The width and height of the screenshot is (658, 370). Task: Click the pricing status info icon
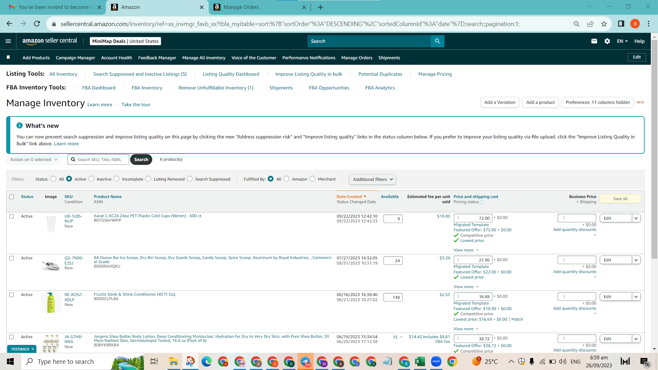(x=482, y=202)
